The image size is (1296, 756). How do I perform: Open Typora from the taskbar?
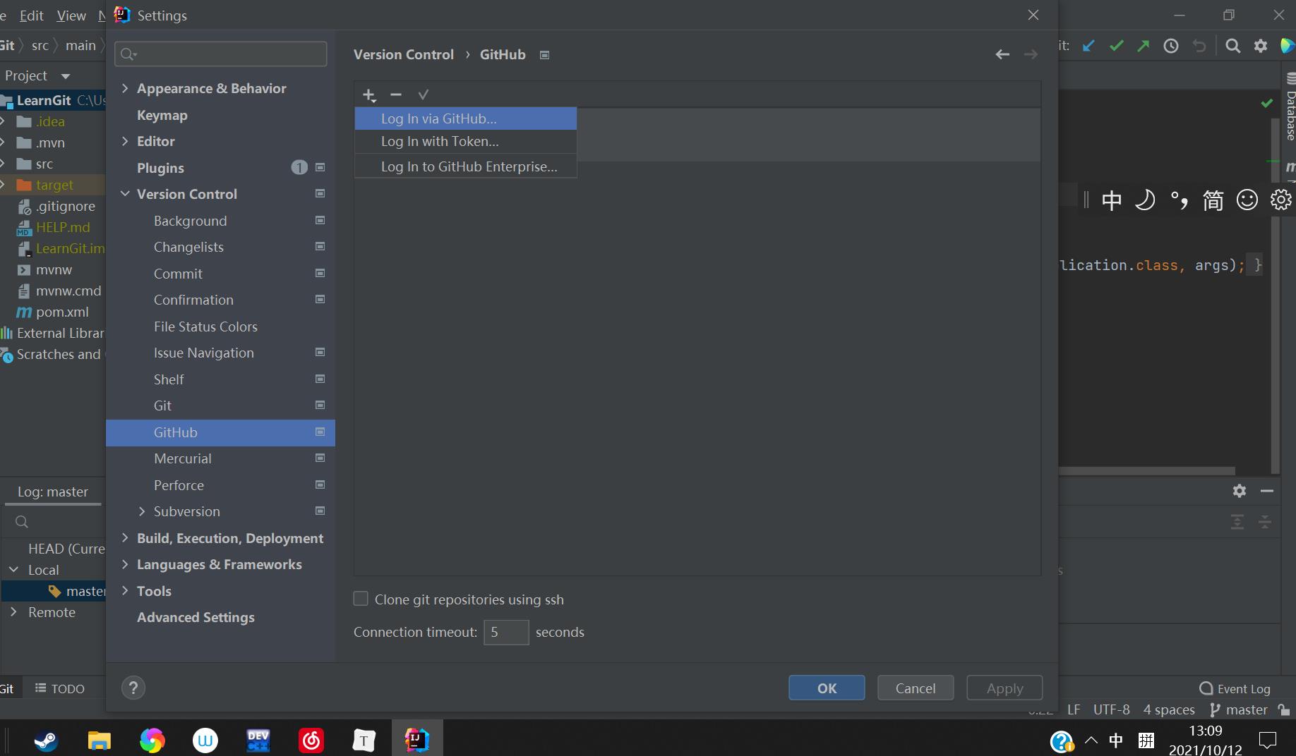click(x=364, y=740)
